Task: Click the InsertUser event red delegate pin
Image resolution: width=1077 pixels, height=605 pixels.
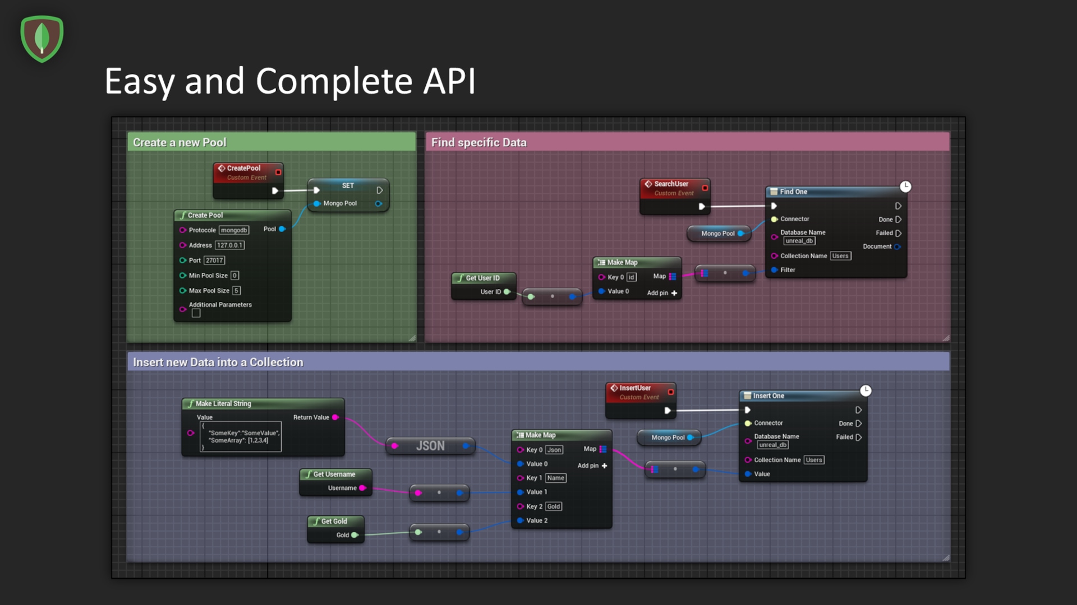Action: (670, 392)
